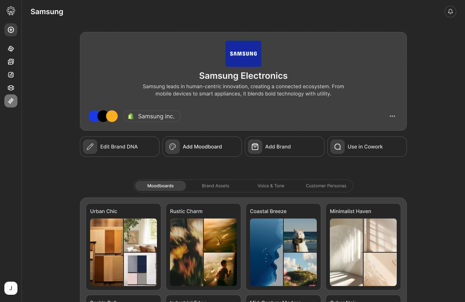Open the sidebar icon just above the DNA icon
465x302 pixels.
[11, 88]
